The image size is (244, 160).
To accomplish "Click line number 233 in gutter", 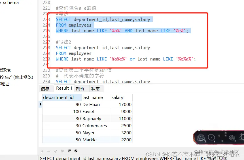I will [46, 76].
